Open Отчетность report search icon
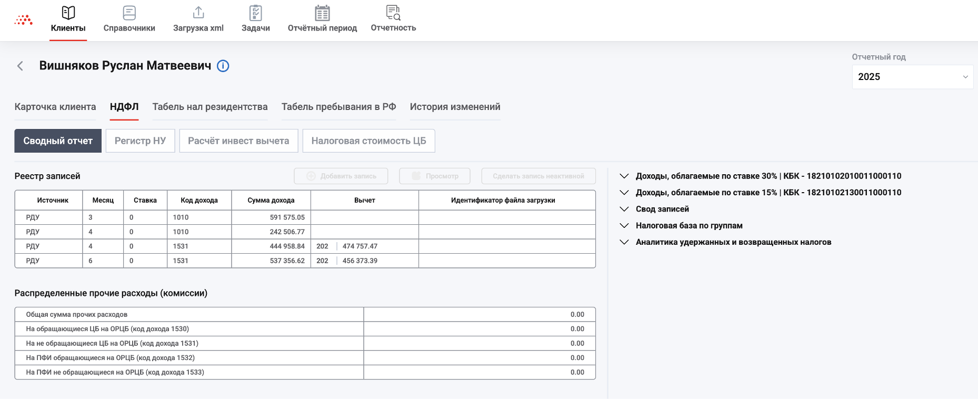The height and width of the screenshot is (399, 978). [x=393, y=13]
